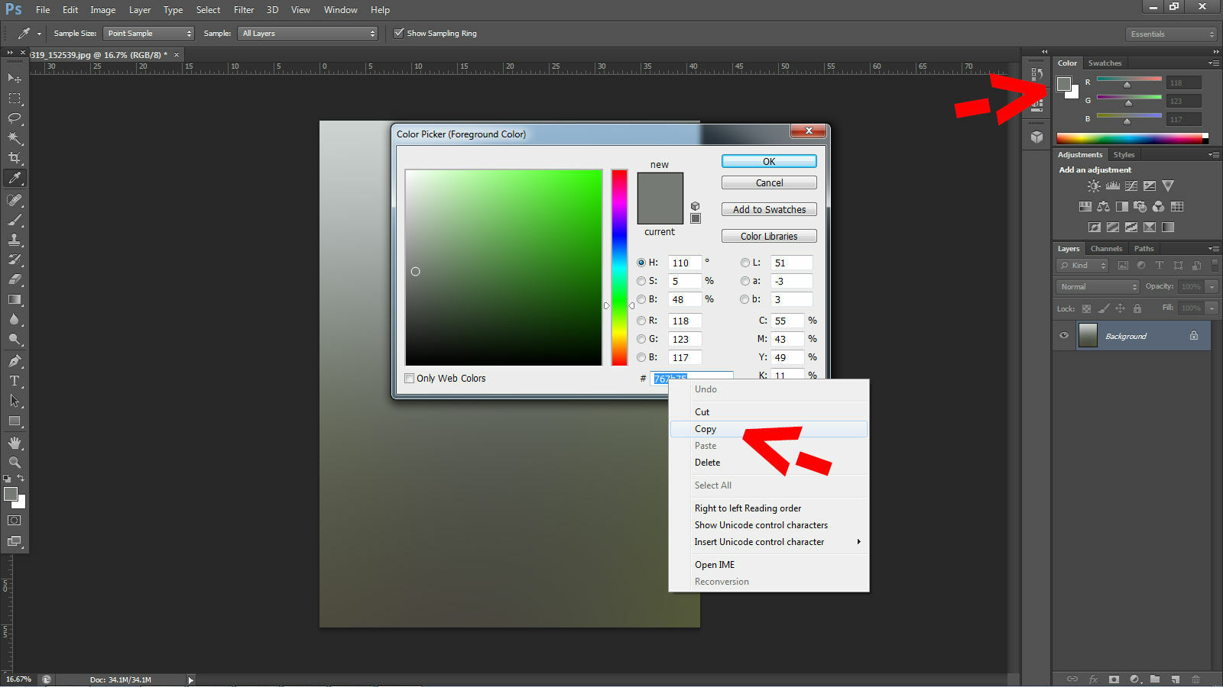
Task: Select the S radio button in Color Picker
Action: tap(641, 281)
